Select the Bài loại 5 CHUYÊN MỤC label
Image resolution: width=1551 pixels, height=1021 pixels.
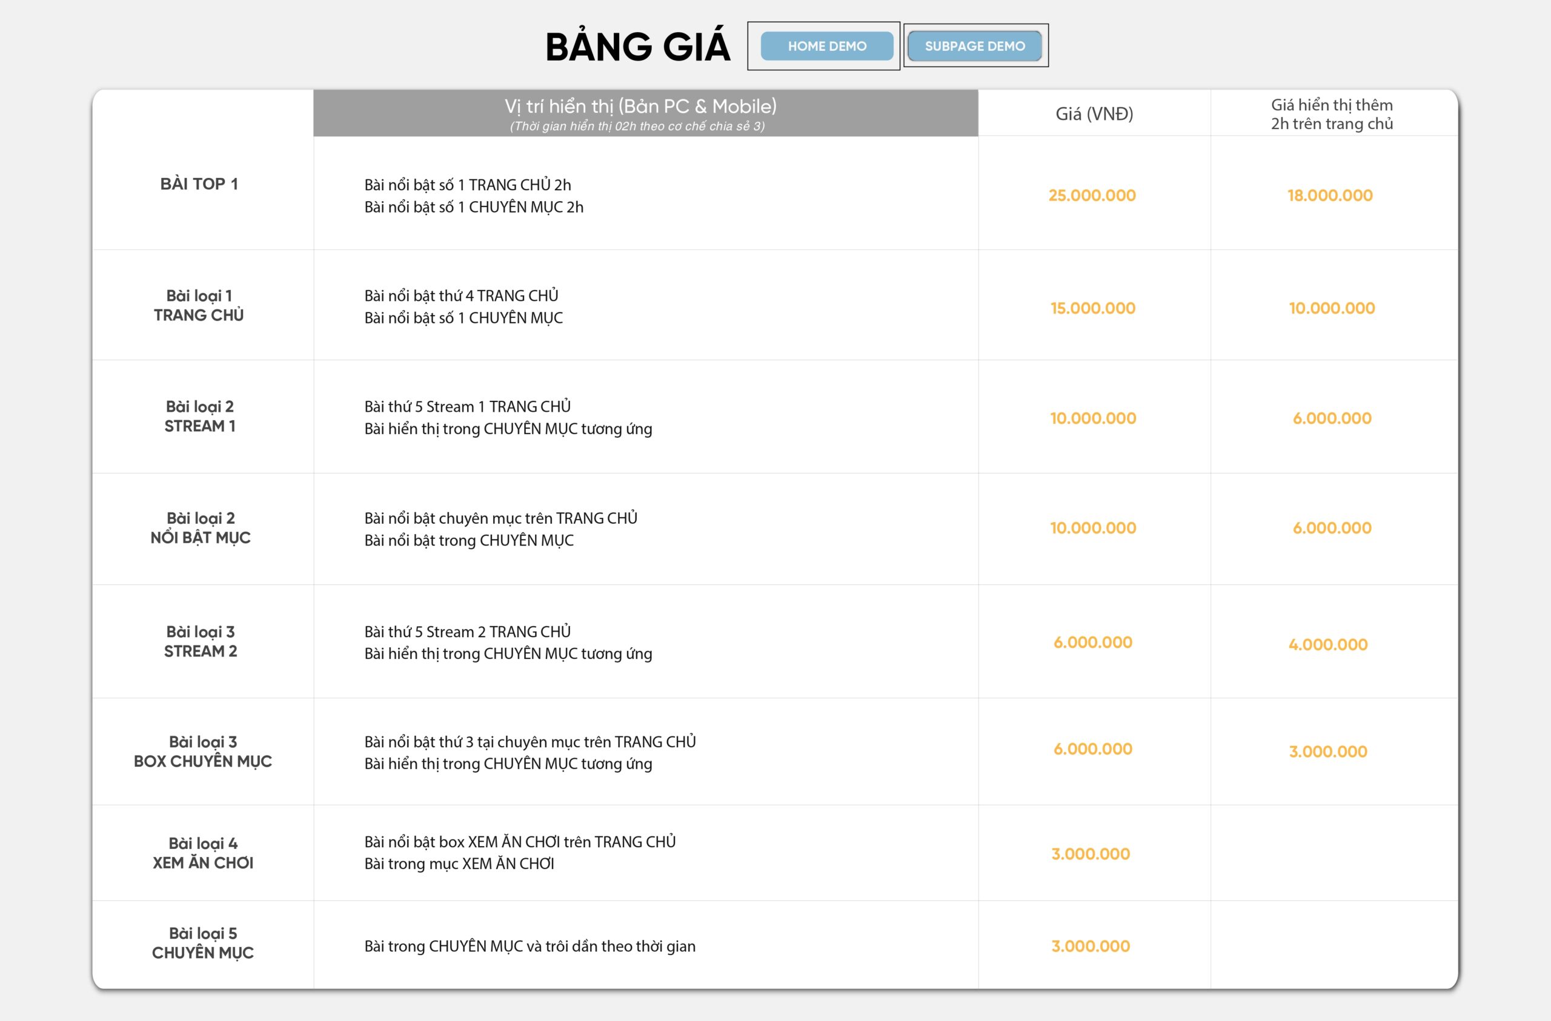tap(203, 943)
